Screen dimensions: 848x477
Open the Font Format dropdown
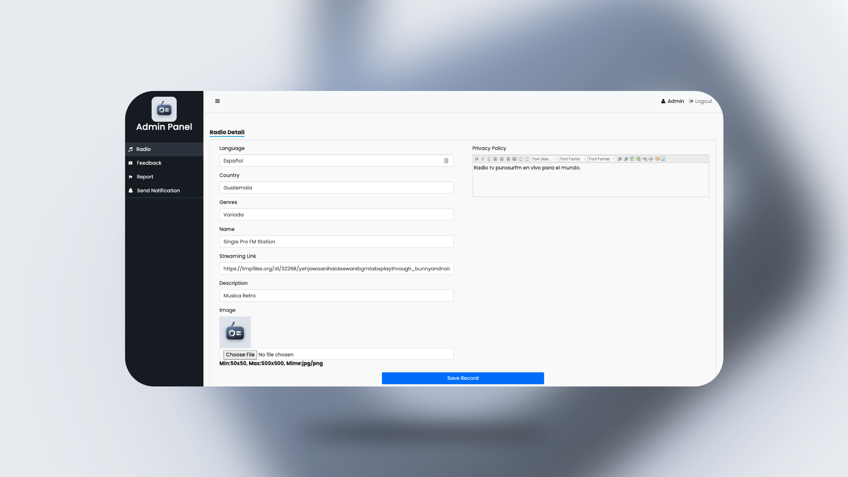click(x=602, y=159)
